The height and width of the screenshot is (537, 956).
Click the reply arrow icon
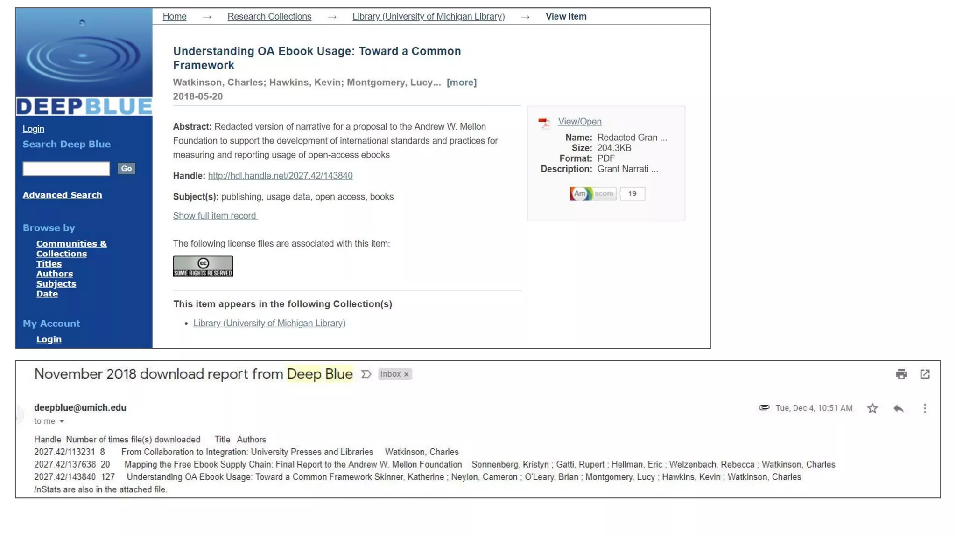coord(899,408)
